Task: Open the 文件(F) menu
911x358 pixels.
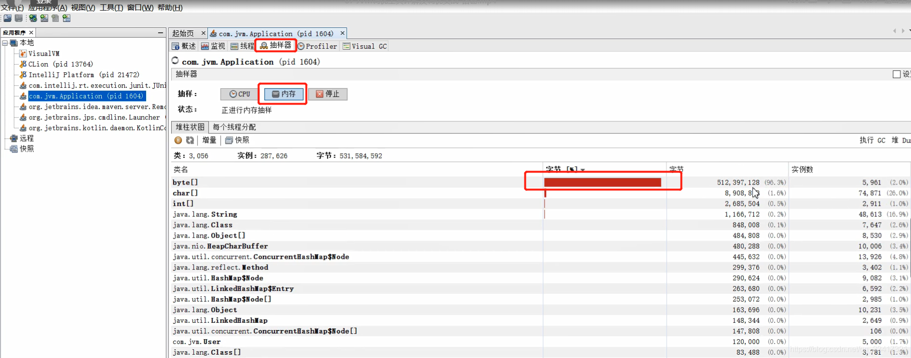Action: tap(12, 8)
